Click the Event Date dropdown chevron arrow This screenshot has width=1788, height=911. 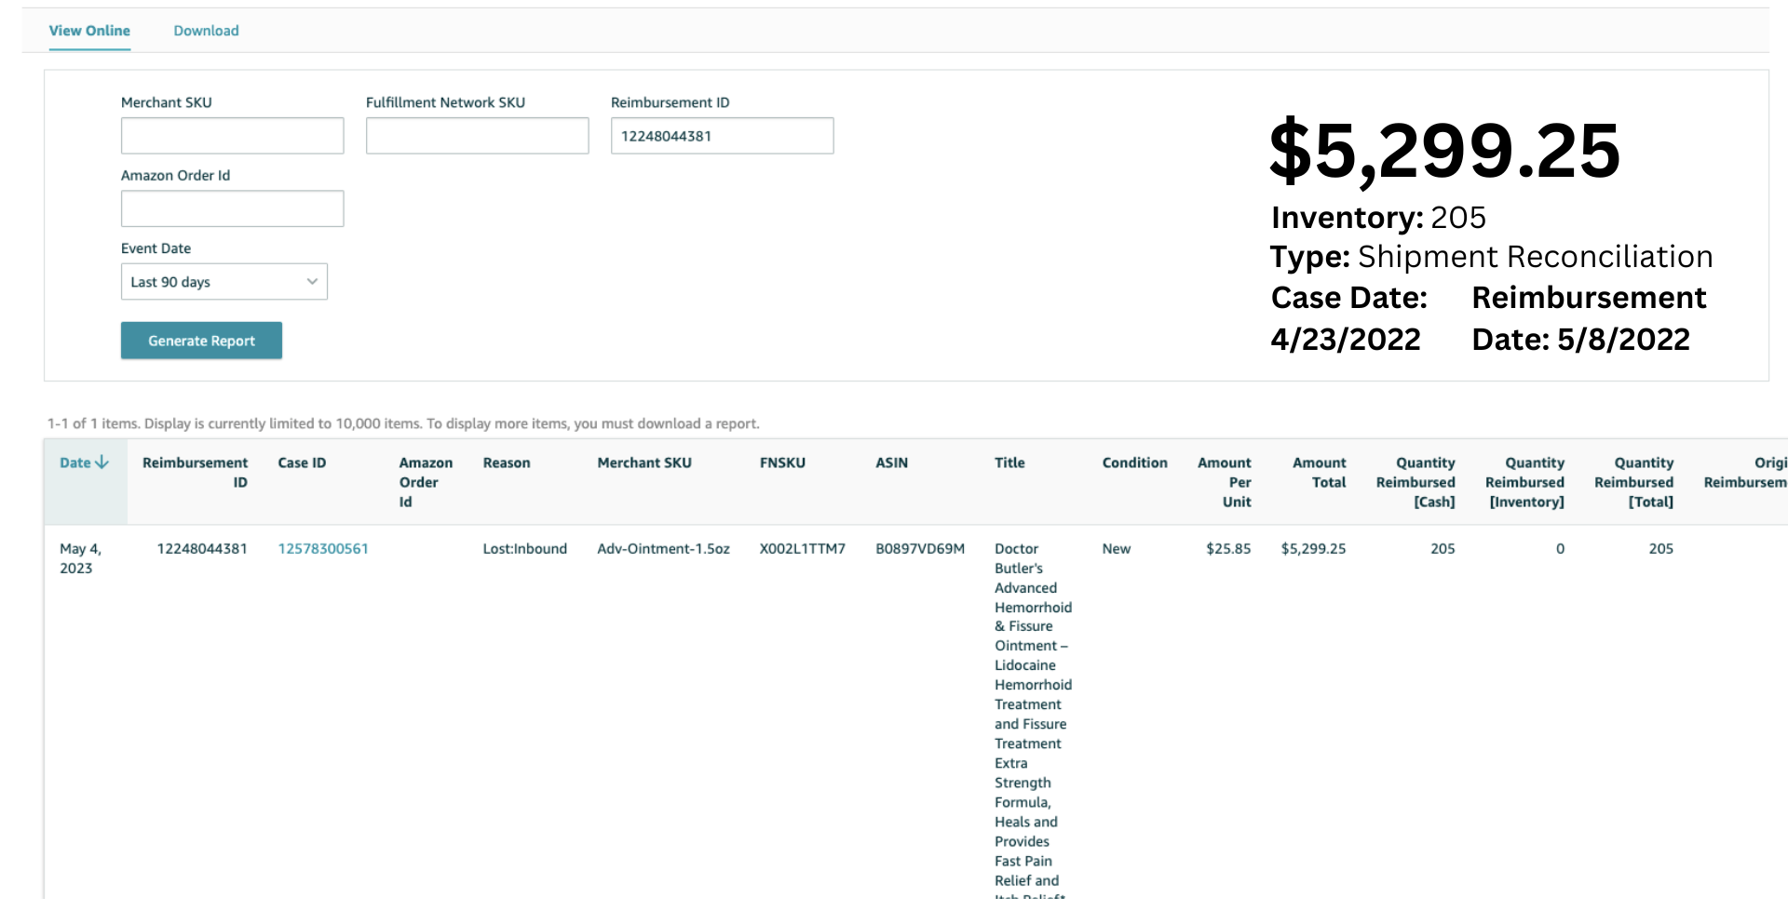(x=312, y=282)
